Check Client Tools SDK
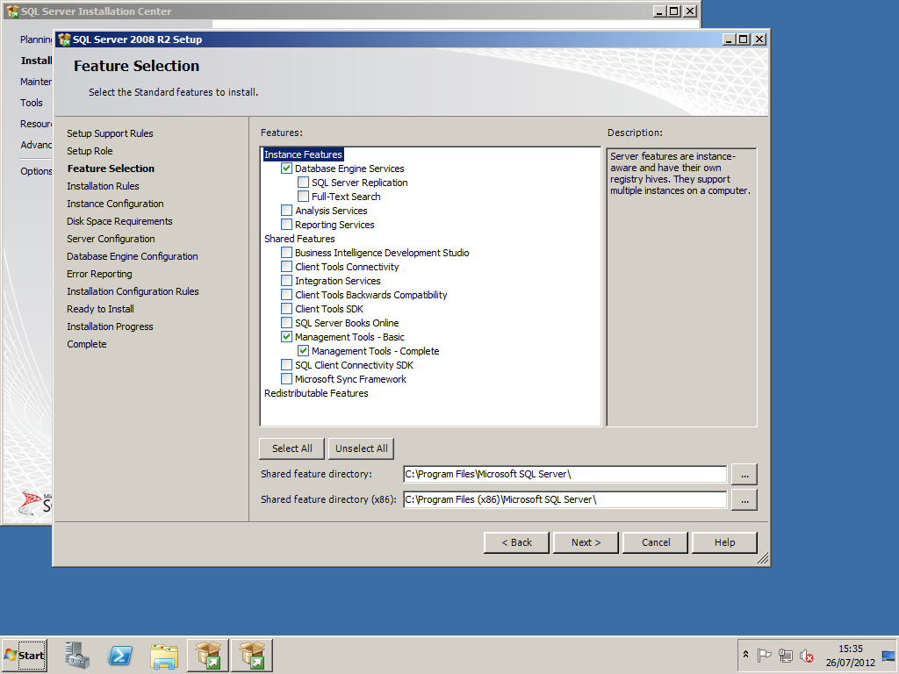 [x=287, y=309]
